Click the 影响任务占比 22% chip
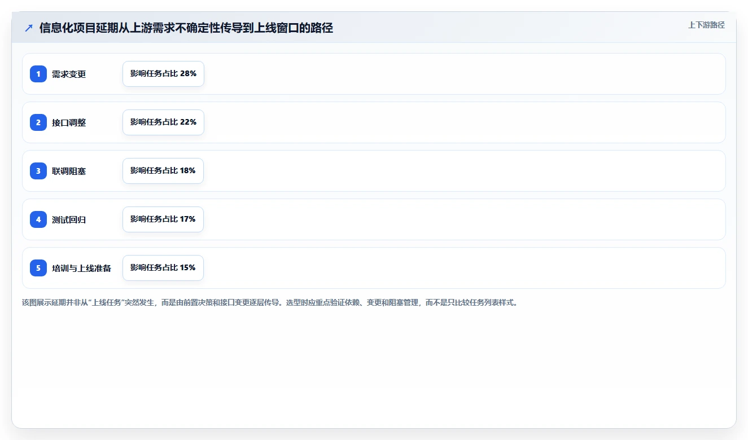The width and height of the screenshot is (748, 440). 163,122
